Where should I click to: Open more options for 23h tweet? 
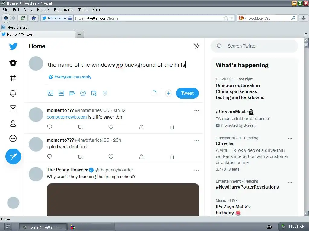pos(196,140)
